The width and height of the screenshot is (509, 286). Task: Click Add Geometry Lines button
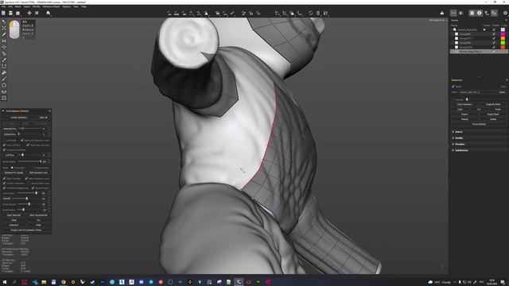coord(38,173)
